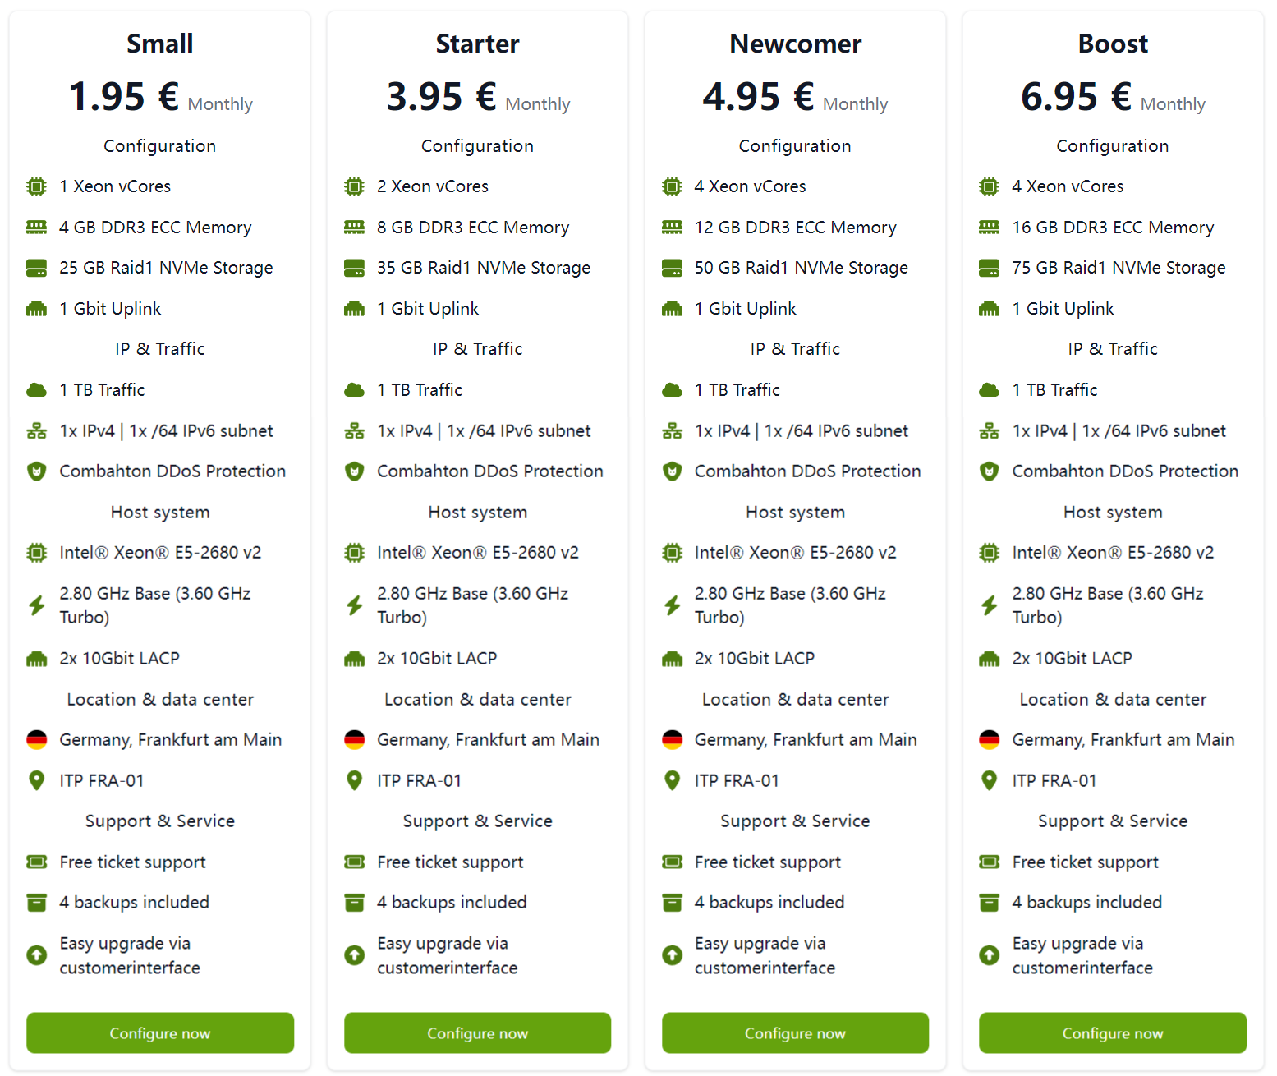This screenshot has height=1076, width=1277.
Task: Click the German flag icon in the Small plan
Action: [x=37, y=740]
